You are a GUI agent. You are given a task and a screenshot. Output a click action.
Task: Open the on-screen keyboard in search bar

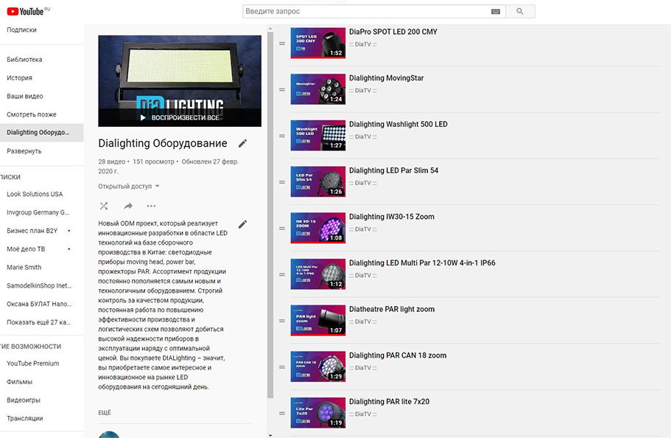(496, 12)
